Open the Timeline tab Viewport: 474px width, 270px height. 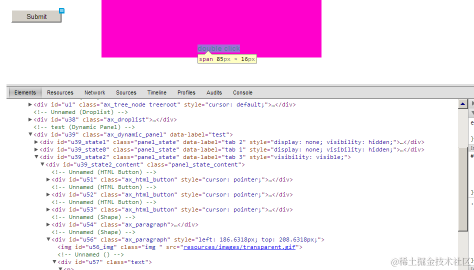(157, 92)
